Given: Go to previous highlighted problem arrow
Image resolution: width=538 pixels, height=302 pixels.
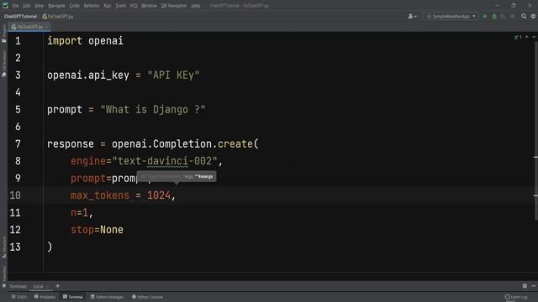Looking at the screenshot, I should 527,37.
